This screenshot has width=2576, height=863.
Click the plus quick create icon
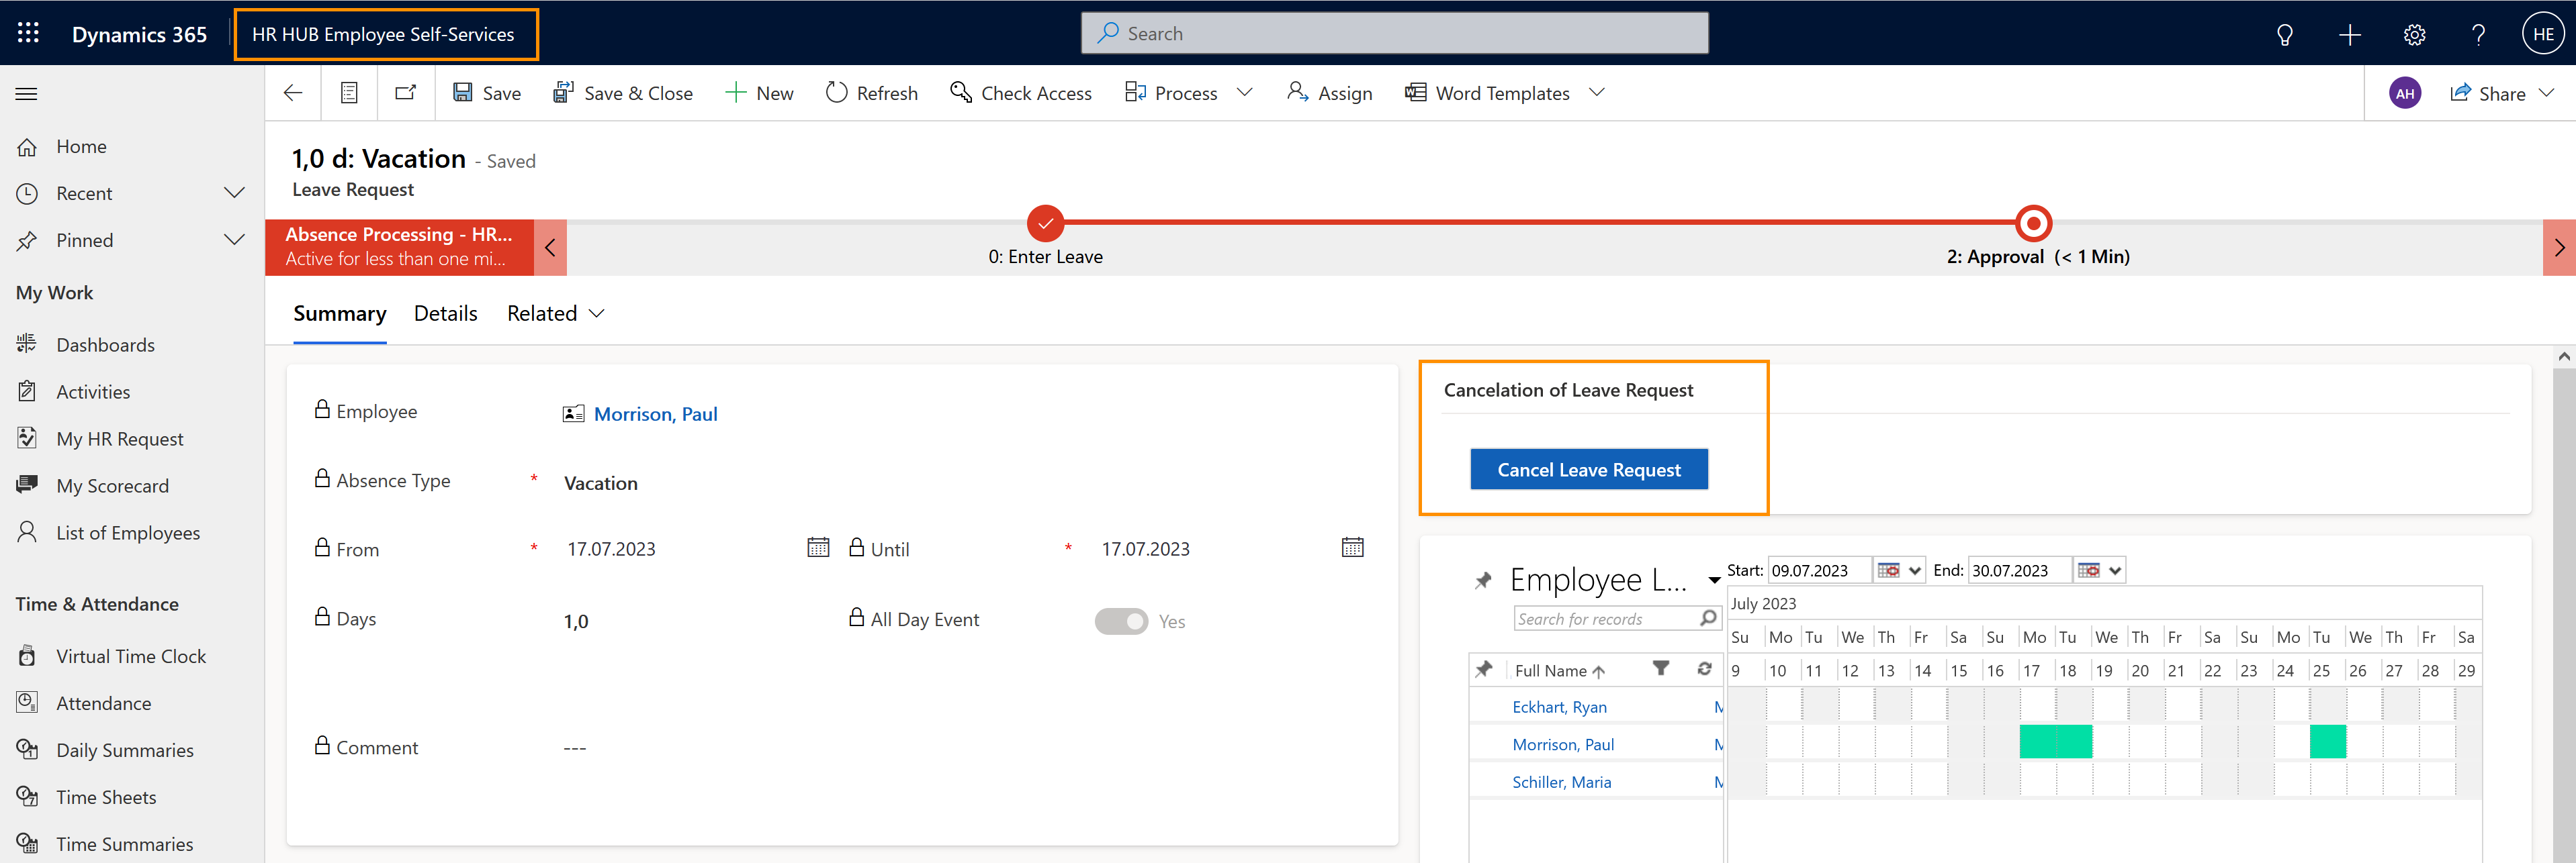(2350, 35)
